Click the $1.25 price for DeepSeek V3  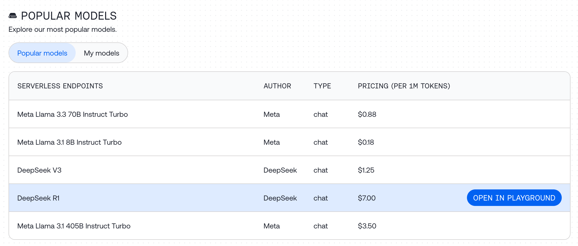pyautogui.click(x=366, y=170)
